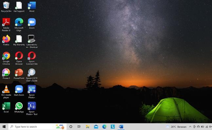Select the Opera Browser icon
Viewport: 212px width, 130px height.
pos(19,58)
